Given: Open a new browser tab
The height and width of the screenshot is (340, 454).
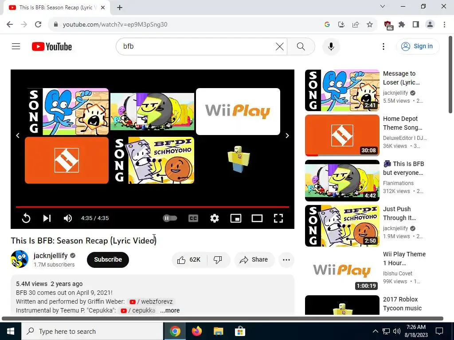Looking at the screenshot, I should coord(120,8).
